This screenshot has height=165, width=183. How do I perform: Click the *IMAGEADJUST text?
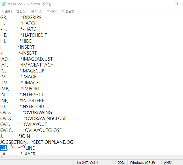pyautogui.click(x=37, y=59)
